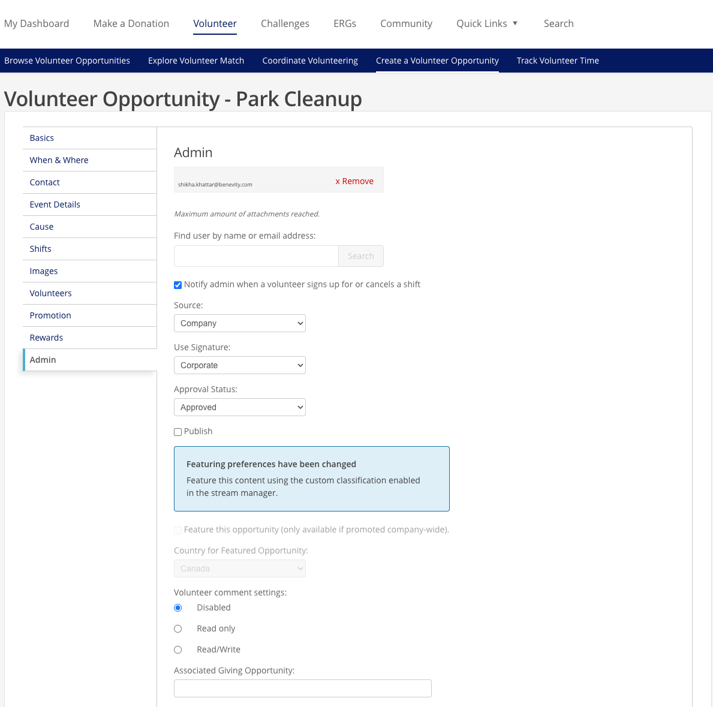
Task: Tick Feature this opportunity checkbox
Action: pyautogui.click(x=178, y=530)
